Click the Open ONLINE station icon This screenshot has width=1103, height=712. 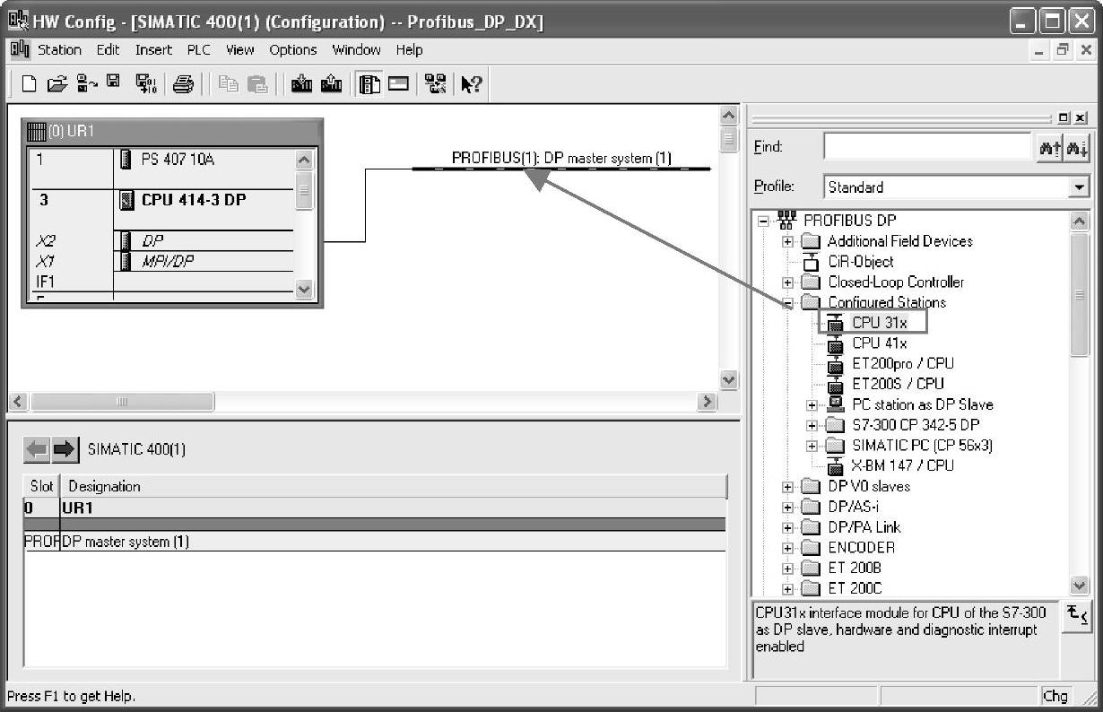click(86, 84)
